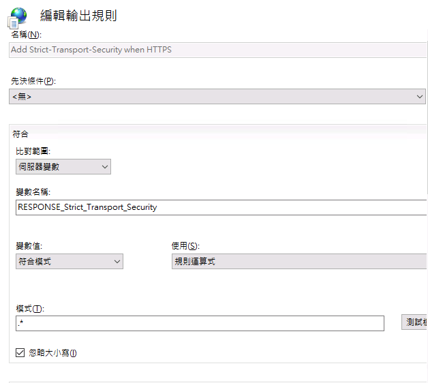Click the 變數名稱 input field
The width and height of the screenshot is (428, 383).
click(x=221, y=207)
